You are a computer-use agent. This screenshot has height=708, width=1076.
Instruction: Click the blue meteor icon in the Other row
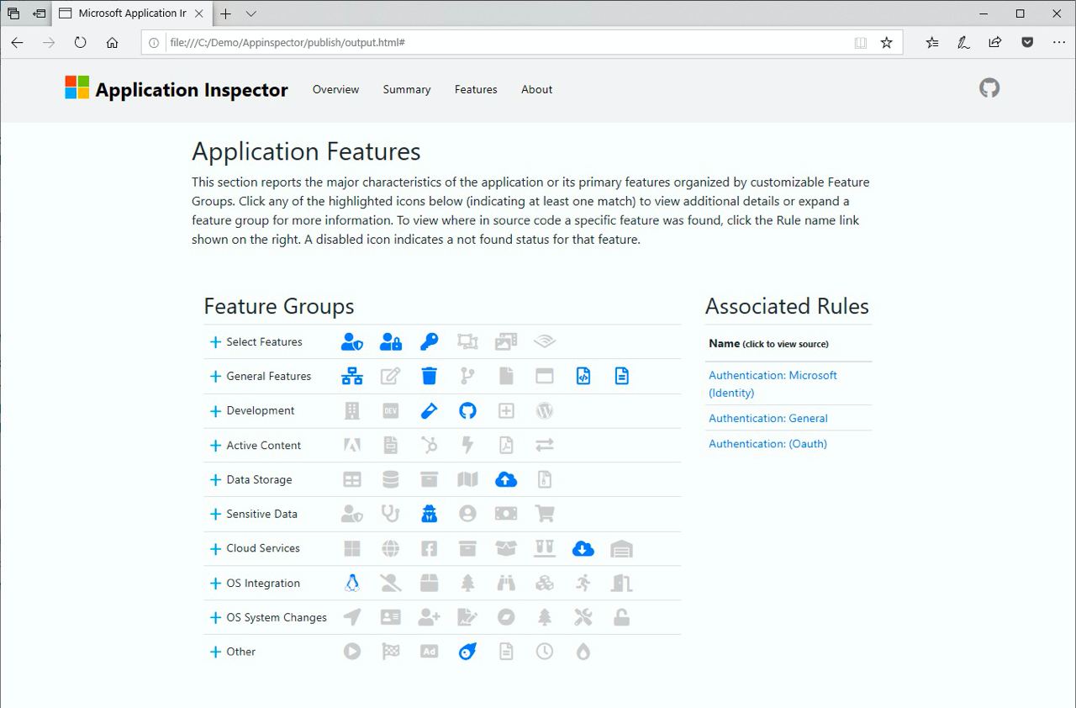coord(467,652)
